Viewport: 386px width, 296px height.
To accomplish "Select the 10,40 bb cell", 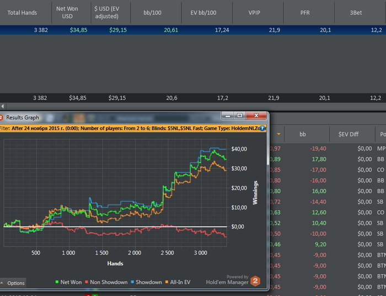I will pyautogui.click(x=319, y=223).
